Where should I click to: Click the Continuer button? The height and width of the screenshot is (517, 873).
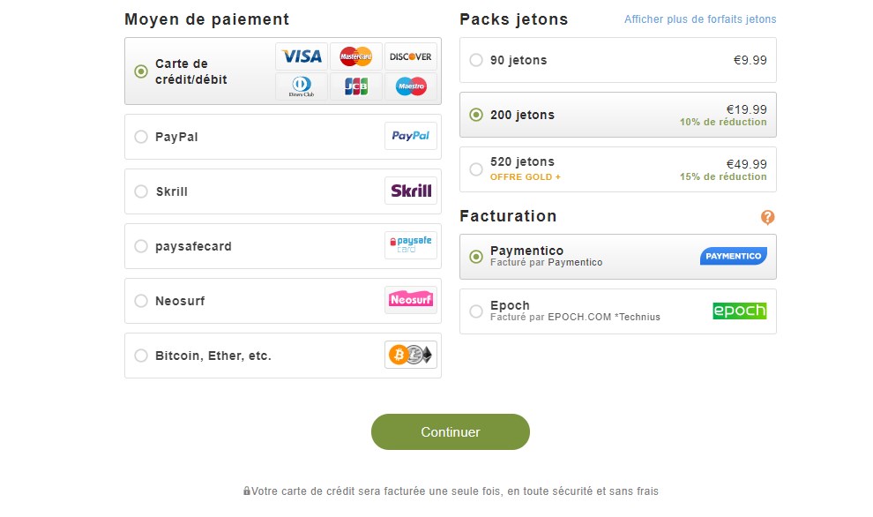coord(451,431)
